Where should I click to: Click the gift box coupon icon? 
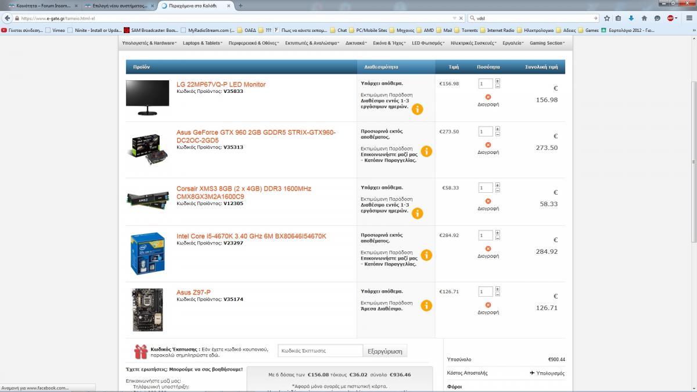(141, 351)
